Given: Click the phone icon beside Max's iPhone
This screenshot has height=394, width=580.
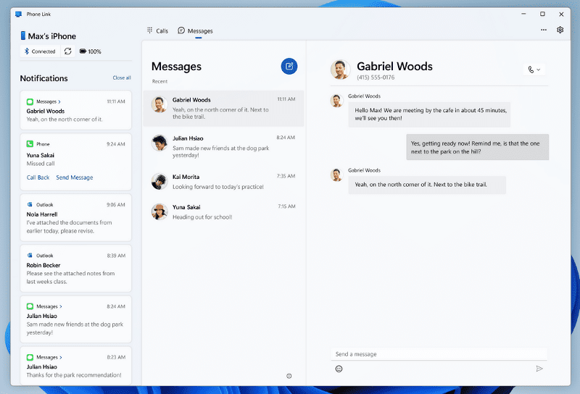Looking at the screenshot, I should 23,35.
